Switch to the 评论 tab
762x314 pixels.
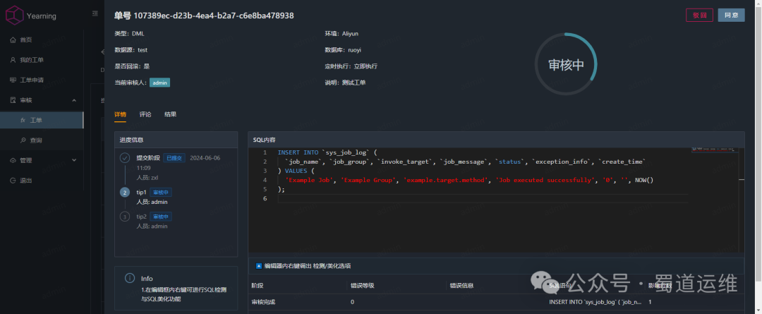click(x=145, y=115)
